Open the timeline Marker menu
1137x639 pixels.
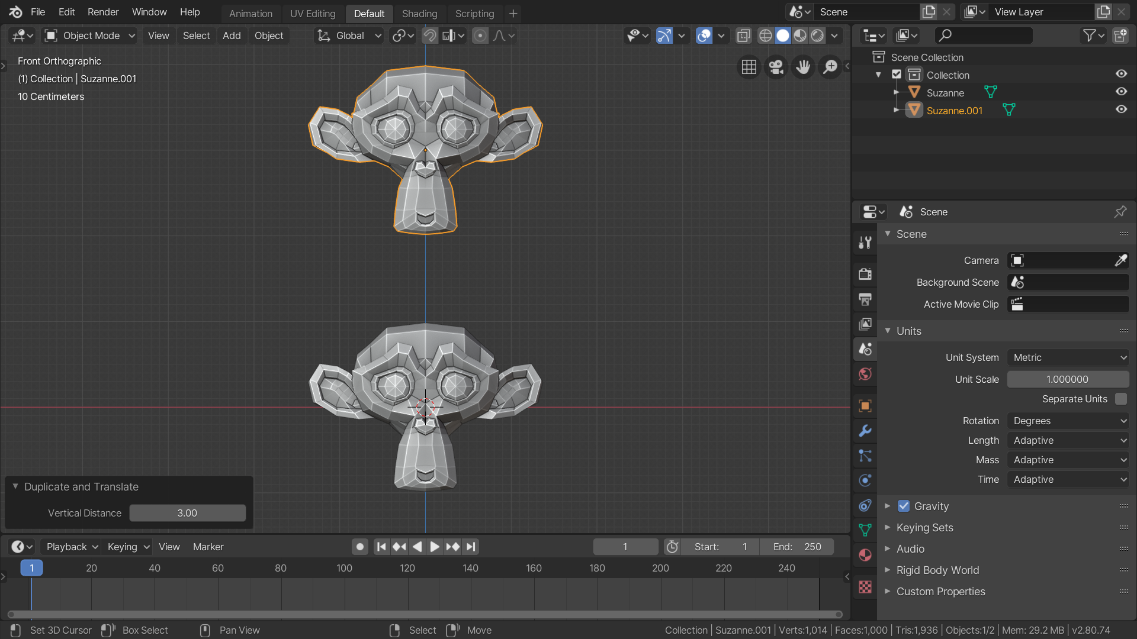pyautogui.click(x=208, y=547)
